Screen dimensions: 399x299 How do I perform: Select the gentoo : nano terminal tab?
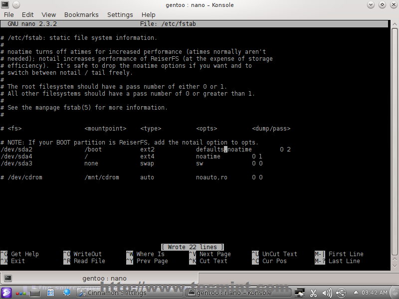[x=99, y=278]
